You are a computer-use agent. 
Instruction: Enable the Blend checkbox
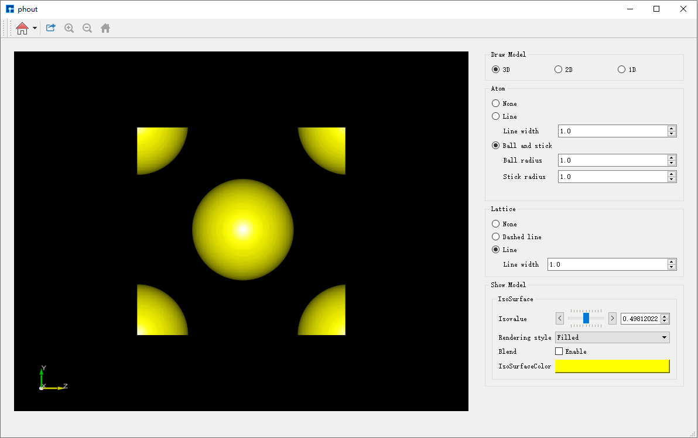(x=559, y=351)
